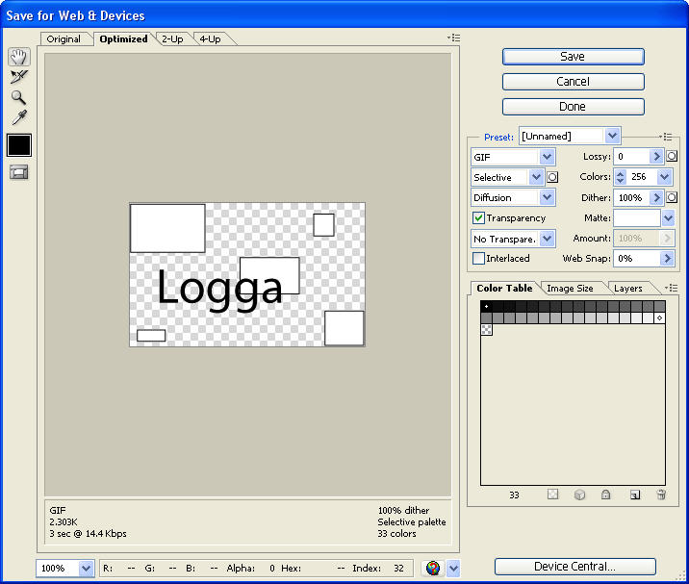Open the black eyedropper color swatch
This screenshot has height=584, width=689.
(19, 145)
